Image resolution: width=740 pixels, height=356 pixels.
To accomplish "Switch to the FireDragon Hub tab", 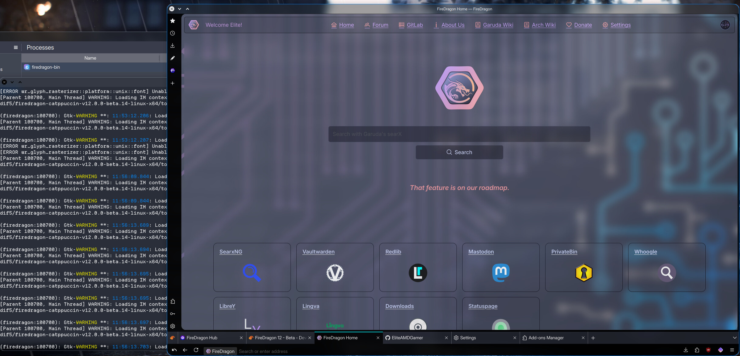I will [212, 338].
